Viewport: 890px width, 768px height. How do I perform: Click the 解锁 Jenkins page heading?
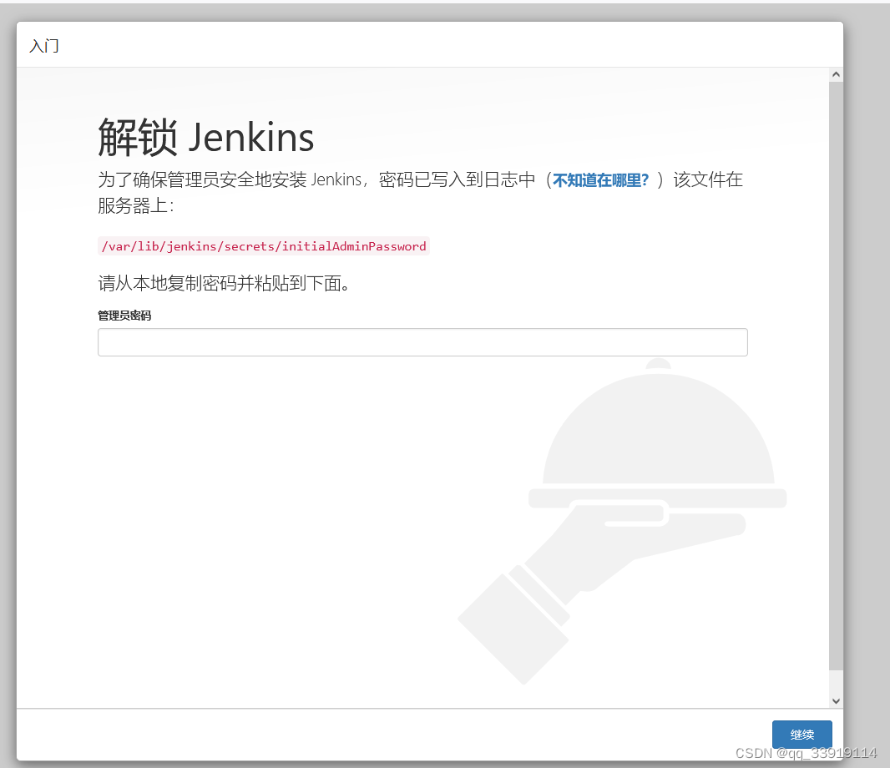click(x=206, y=136)
